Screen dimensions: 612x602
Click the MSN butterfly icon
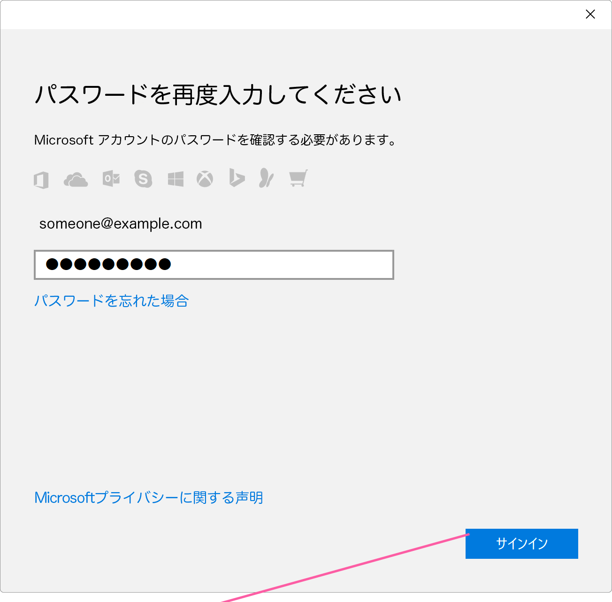click(x=266, y=178)
